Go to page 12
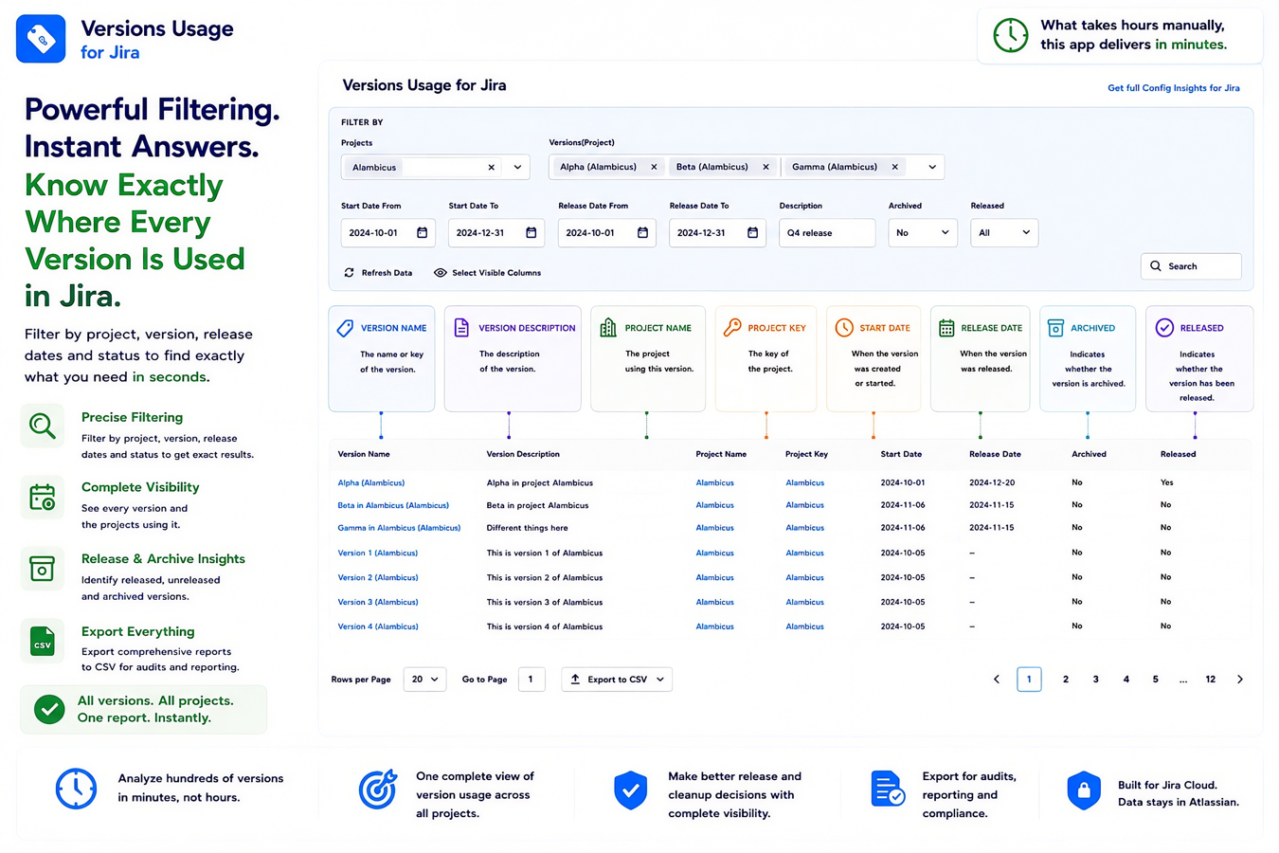Viewport: 1279px width, 853px height. tap(1211, 680)
